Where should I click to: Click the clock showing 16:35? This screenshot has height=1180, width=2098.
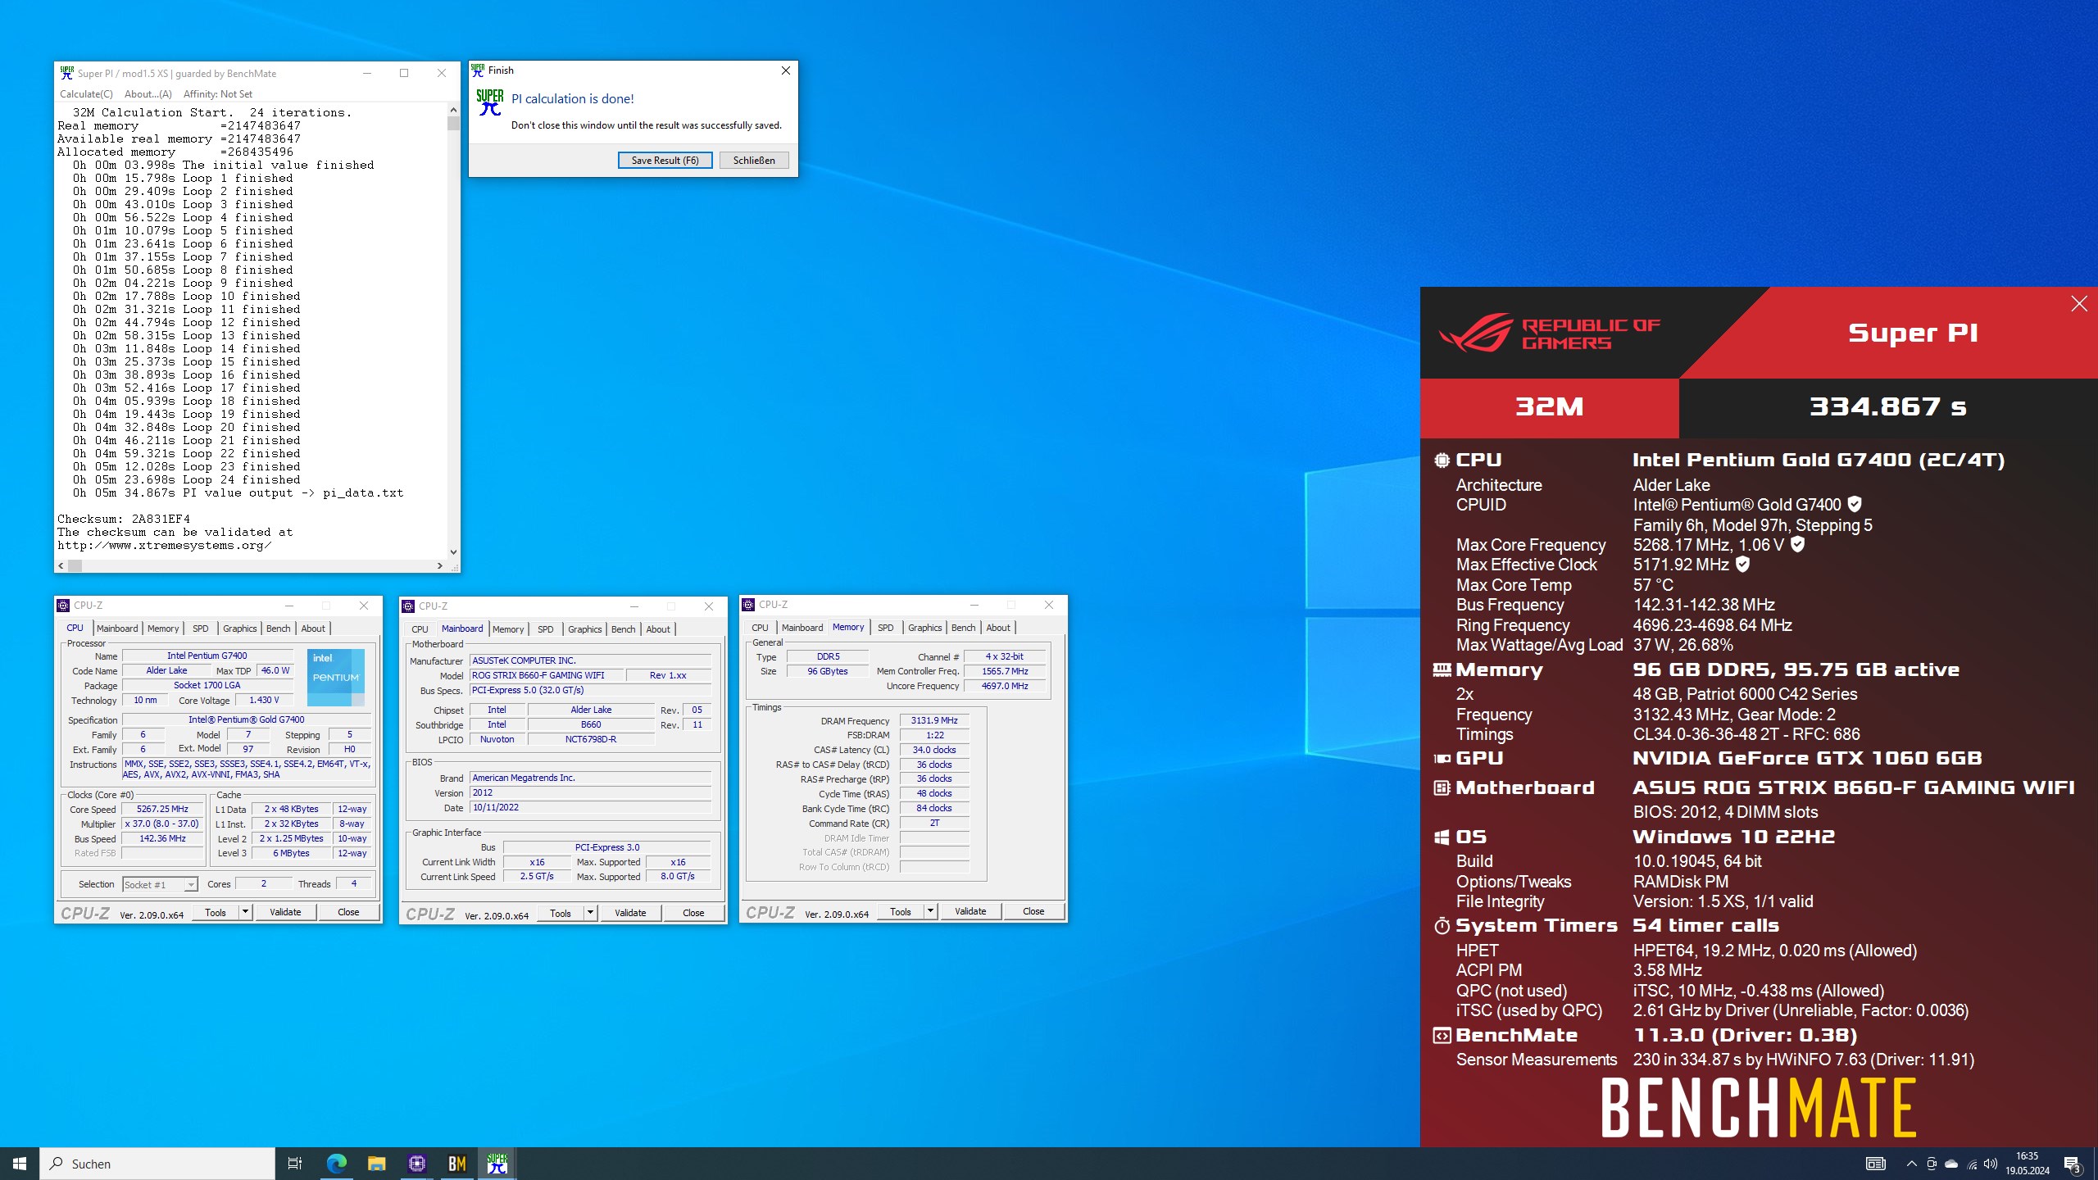click(2027, 1156)
